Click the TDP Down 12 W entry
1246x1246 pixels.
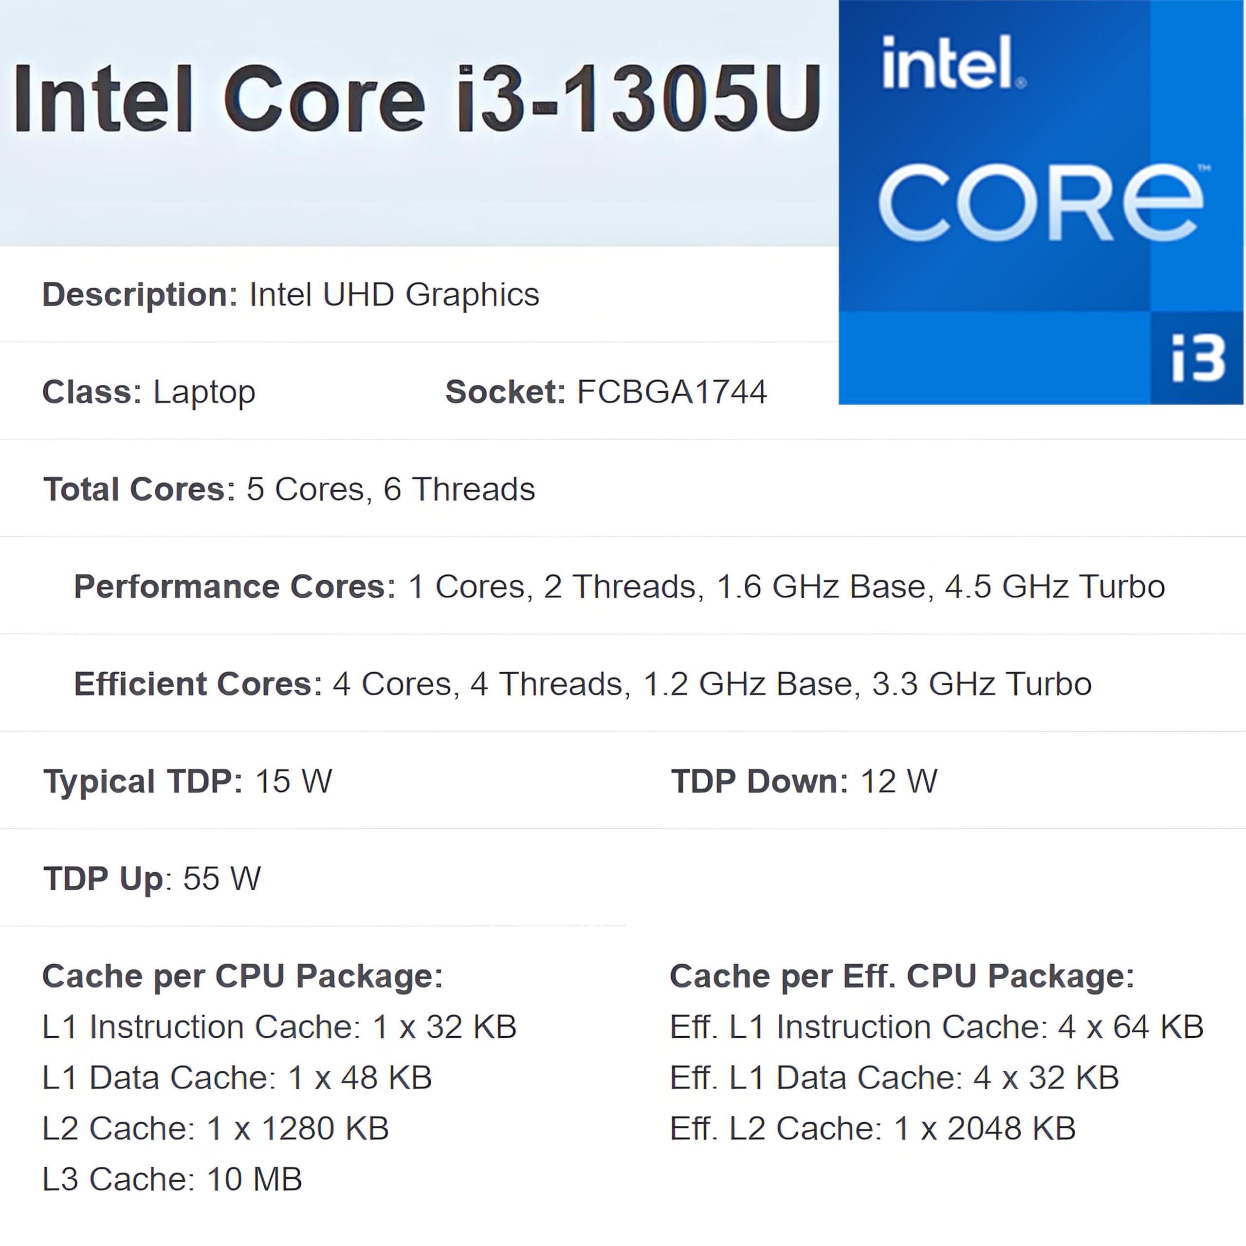pos(804,781)
